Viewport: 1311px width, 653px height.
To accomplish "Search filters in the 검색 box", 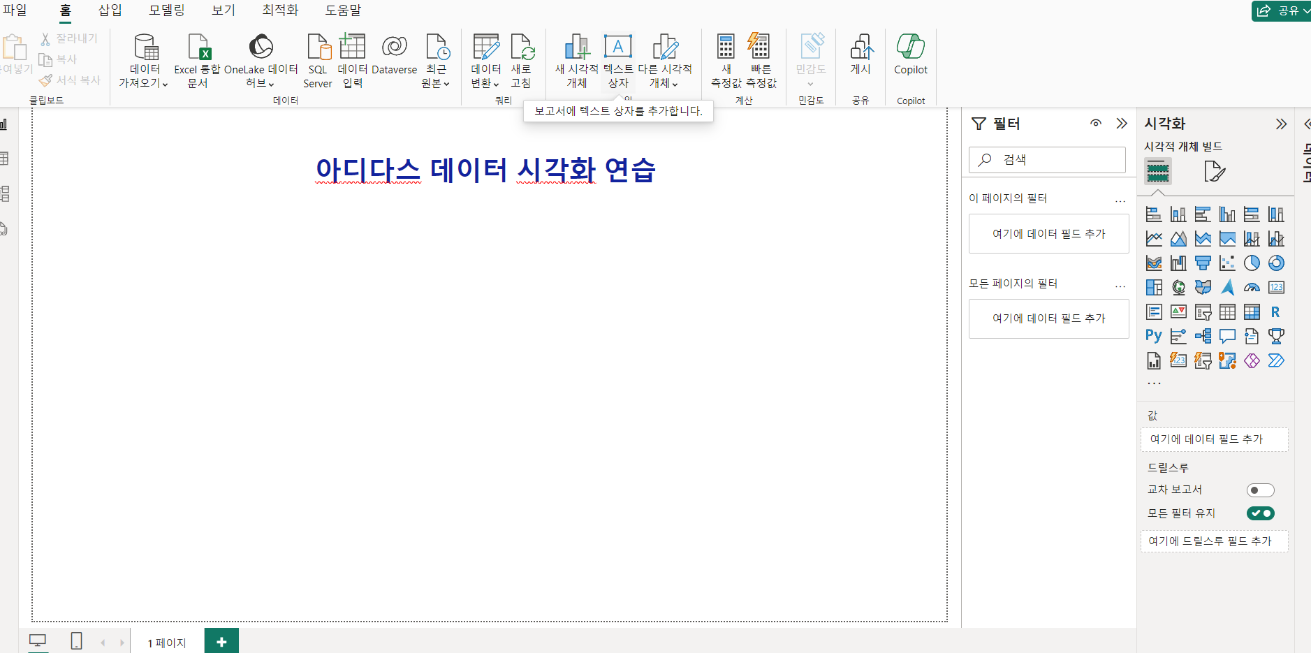I will point(1047,160).
